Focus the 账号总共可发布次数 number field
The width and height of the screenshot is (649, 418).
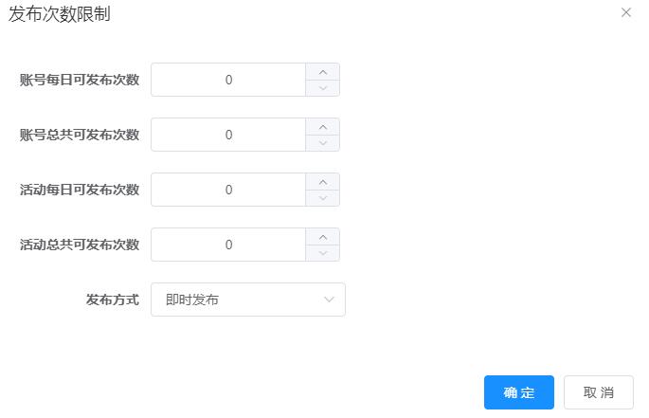click(228, 135)
